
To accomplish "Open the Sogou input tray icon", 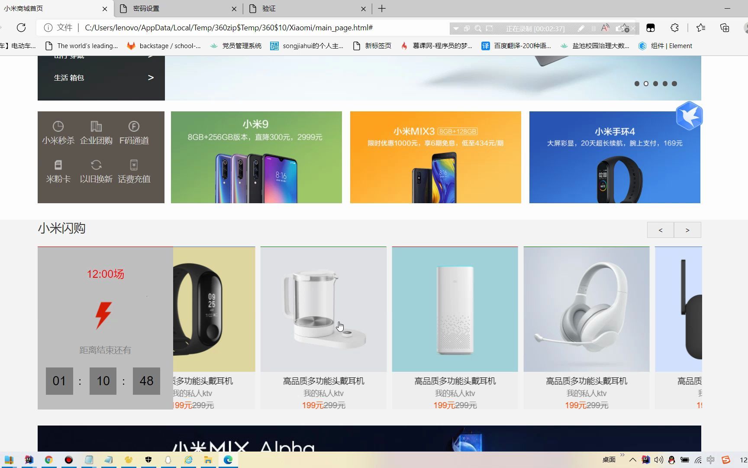I will click(726, 460).
